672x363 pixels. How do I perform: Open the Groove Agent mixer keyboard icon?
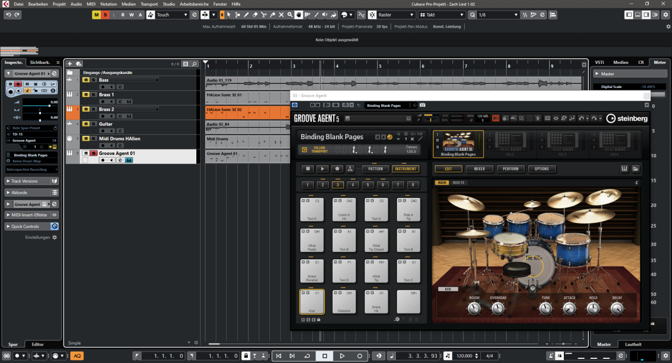click(624, 169)
